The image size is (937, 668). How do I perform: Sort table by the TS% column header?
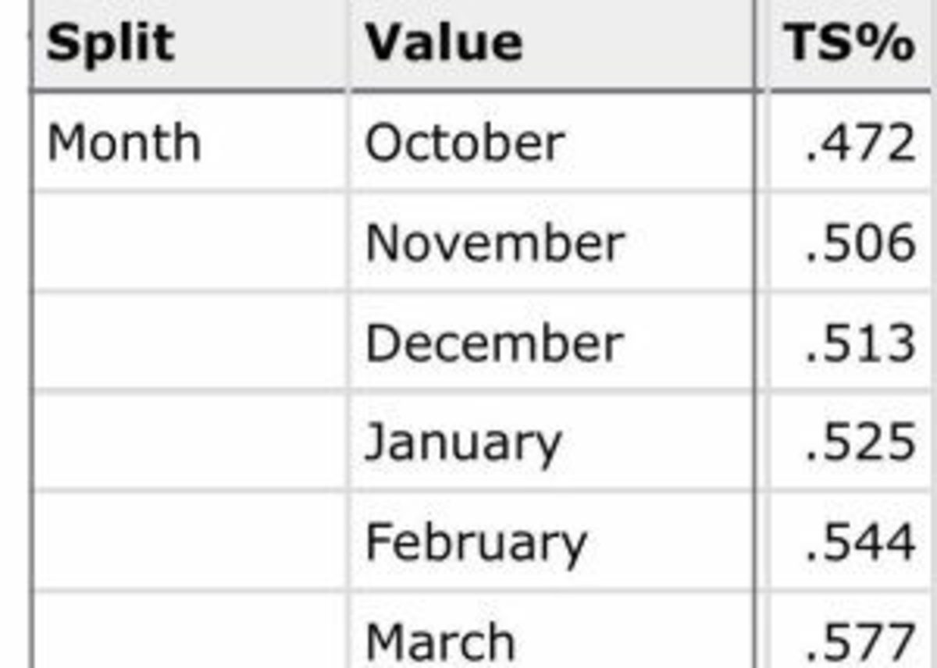pos(850,42)
